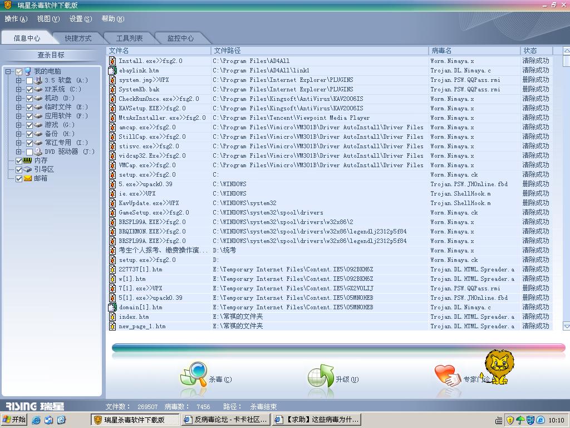Click the 邮箱 envelope icon in tree
Viewport: 570px width, 428px height.
pyautogui.click(x=27, y=178)
